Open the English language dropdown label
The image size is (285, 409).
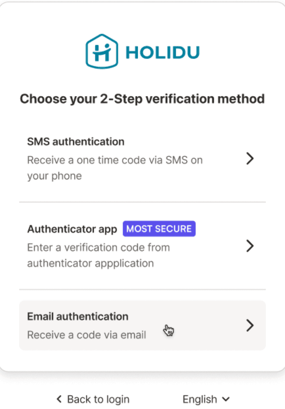[x=200, y=399]
